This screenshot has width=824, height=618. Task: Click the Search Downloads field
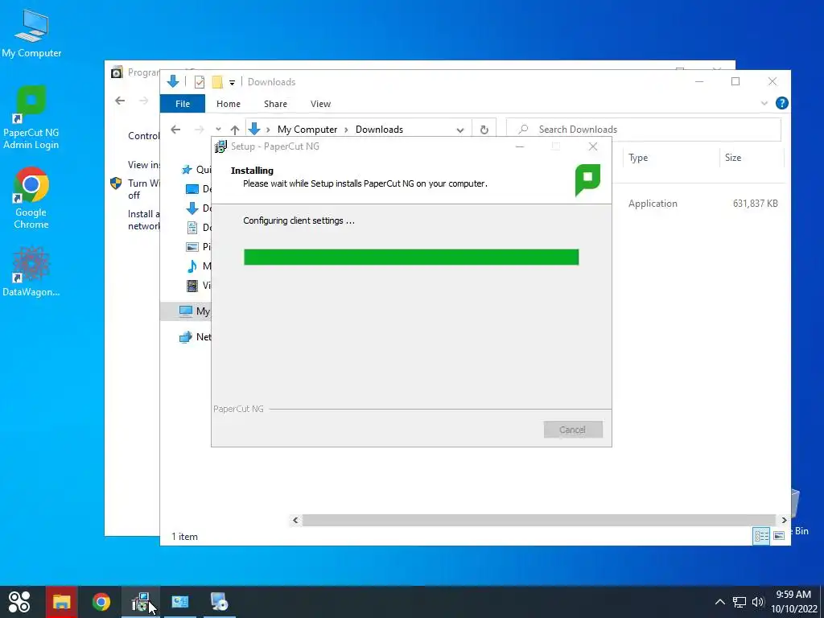coord(644,130)
